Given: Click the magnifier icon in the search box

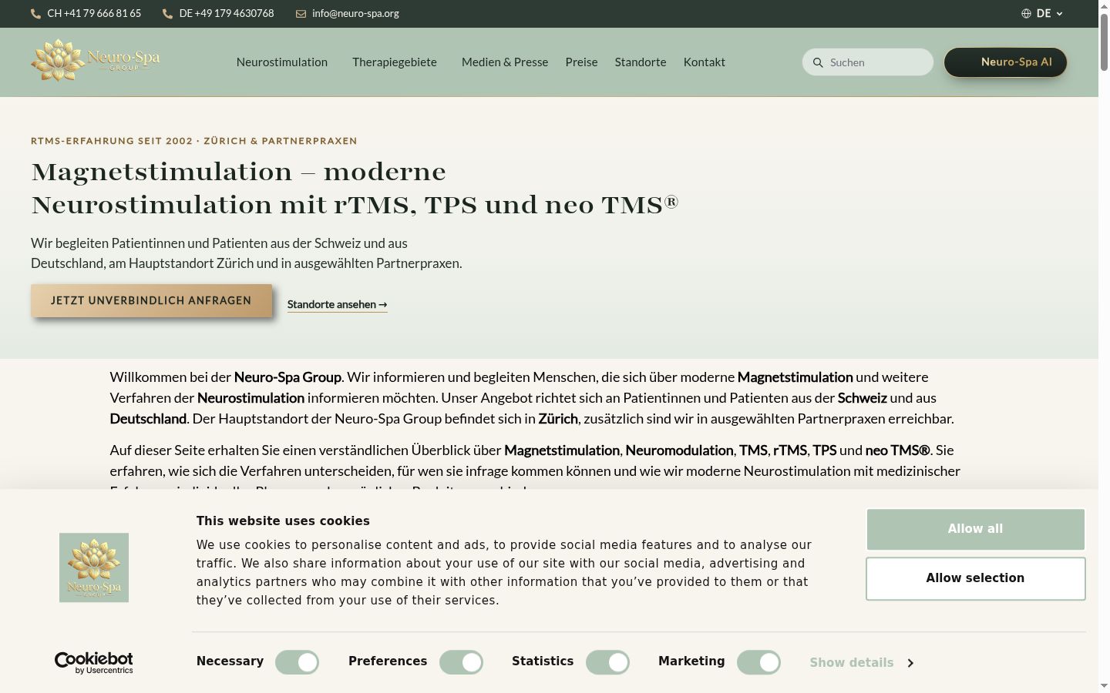Looking at the screenshot, I should 818,62.
